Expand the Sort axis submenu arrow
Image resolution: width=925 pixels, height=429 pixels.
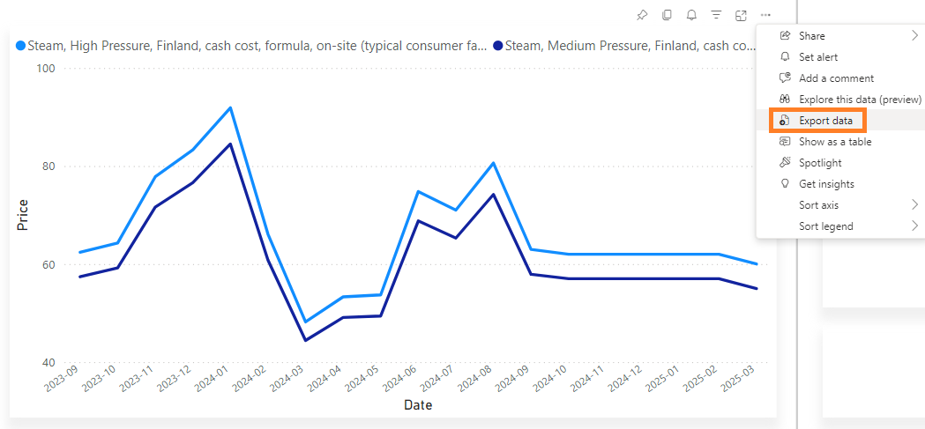914,205
